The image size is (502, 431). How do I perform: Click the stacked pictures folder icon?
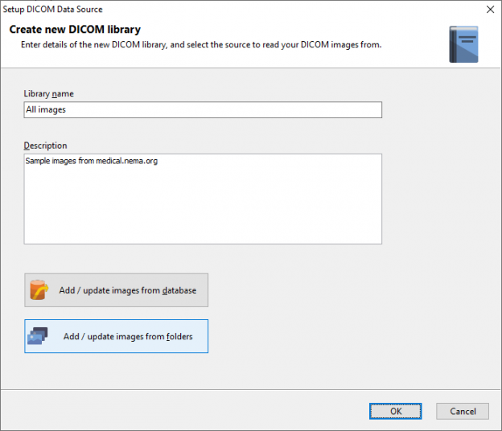38,336
